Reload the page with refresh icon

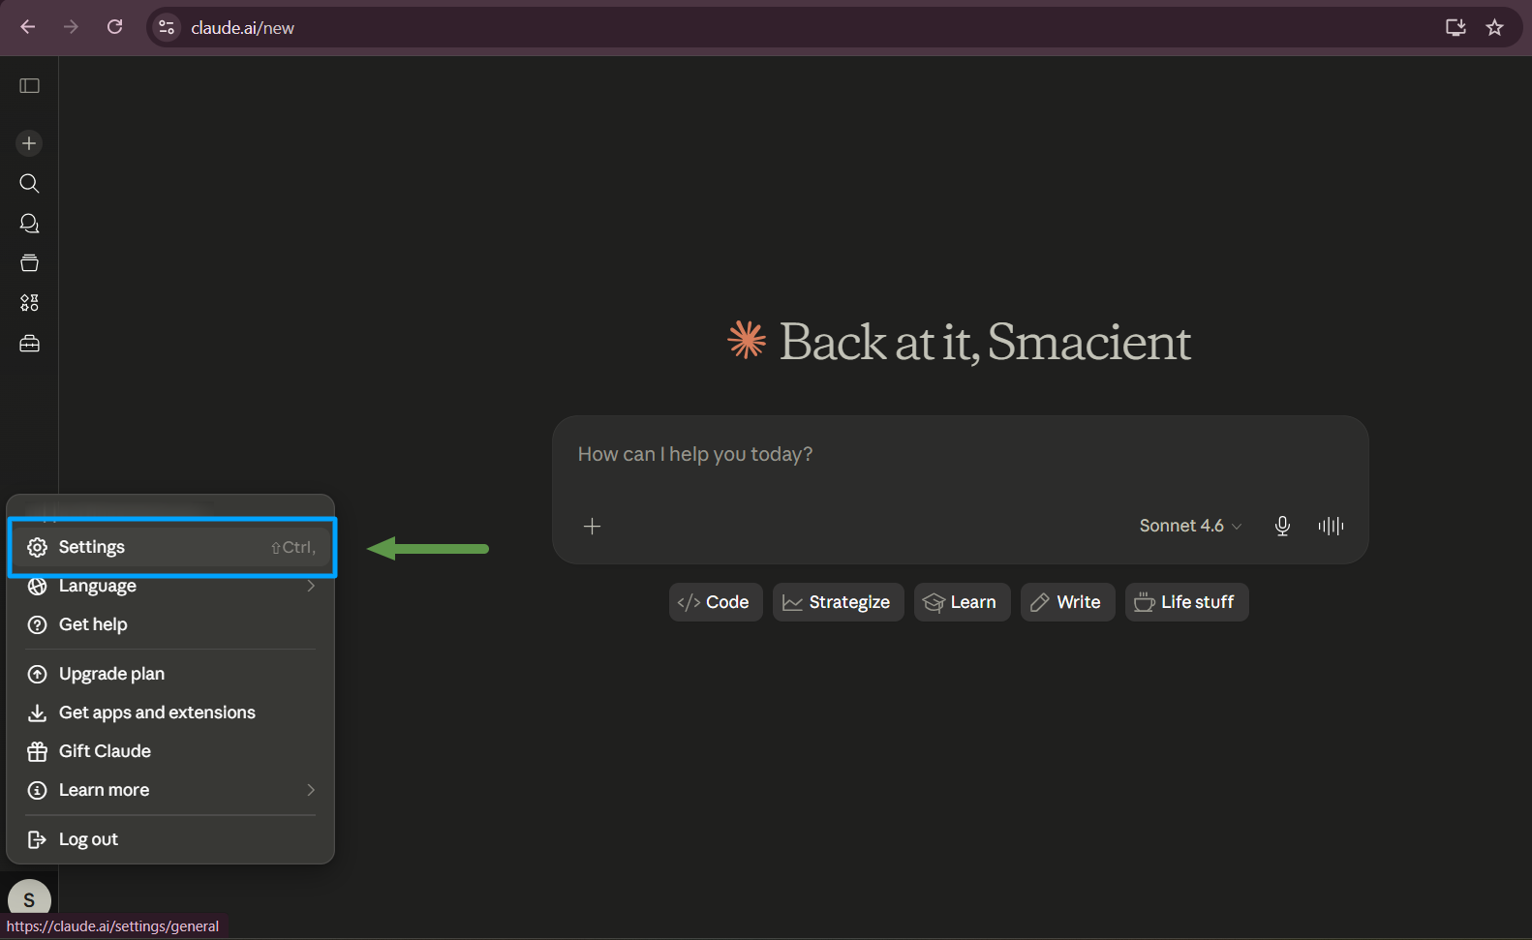(114, 27)
